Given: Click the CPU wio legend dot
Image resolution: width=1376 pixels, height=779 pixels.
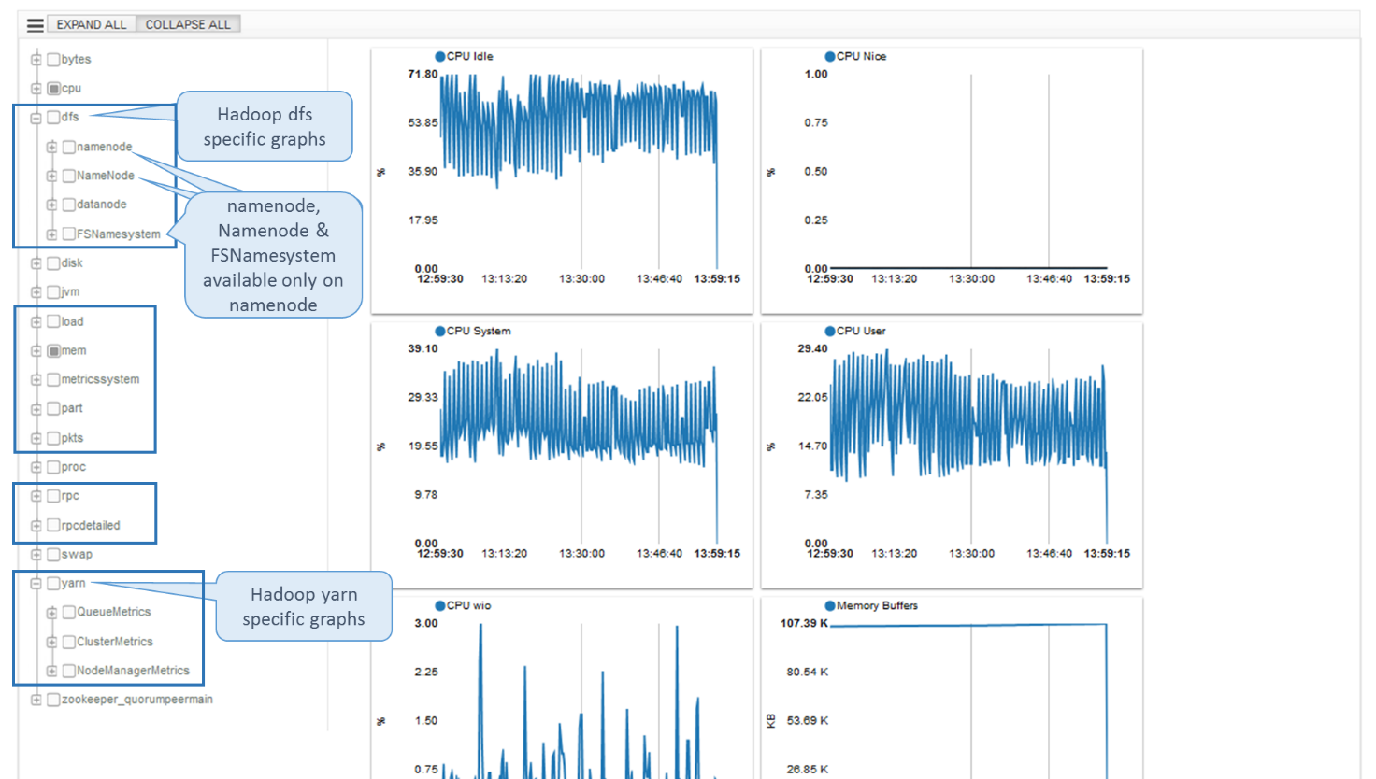Looking at the screenshot, I should 440,606.
